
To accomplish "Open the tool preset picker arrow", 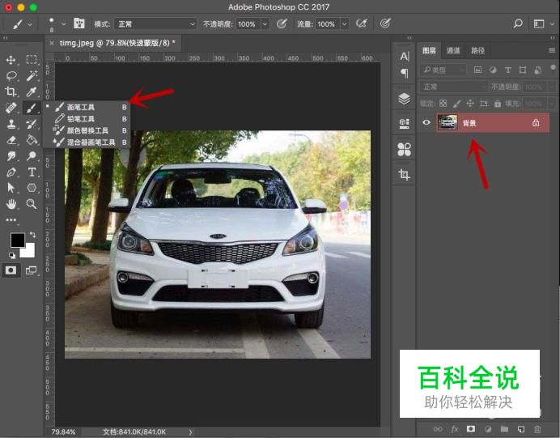I will click(x=30, y=24).
